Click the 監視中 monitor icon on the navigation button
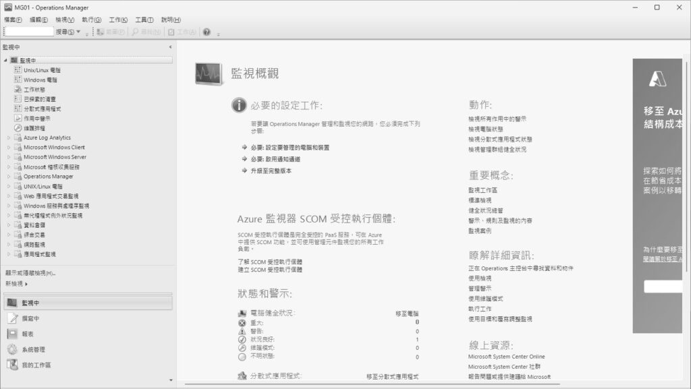This screenshot has width=691, height=389. point(12,303)
